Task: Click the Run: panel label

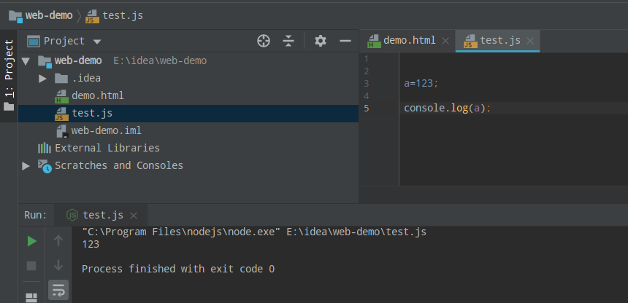Action: pos(36,215)
